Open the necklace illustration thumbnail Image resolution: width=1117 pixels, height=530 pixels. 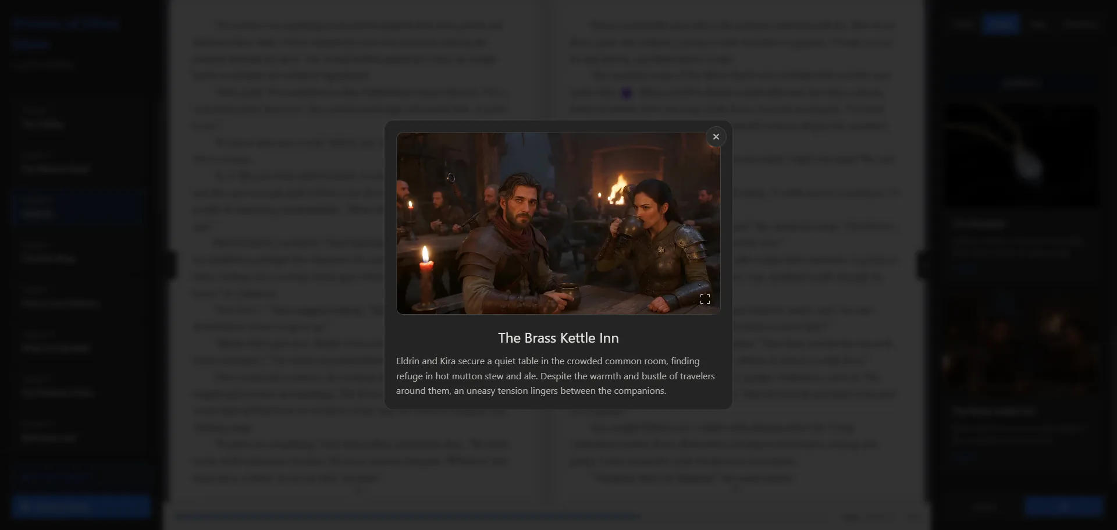click(x=1021, y=155)
